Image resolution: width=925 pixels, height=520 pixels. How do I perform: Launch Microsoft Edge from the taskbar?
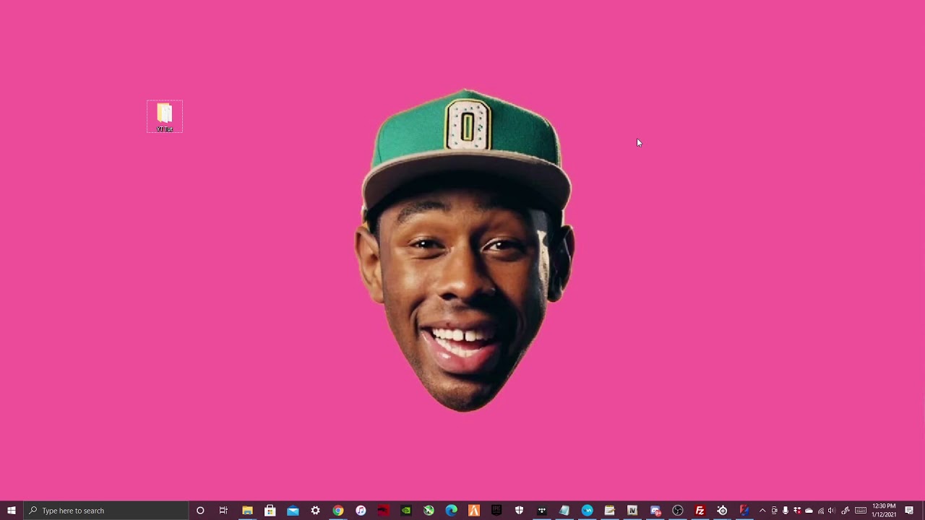pyautogui.click(x=452, y=511)
